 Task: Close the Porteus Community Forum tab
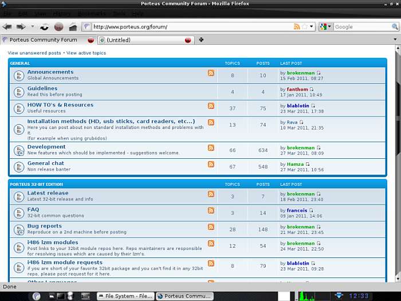coord(91,40)
